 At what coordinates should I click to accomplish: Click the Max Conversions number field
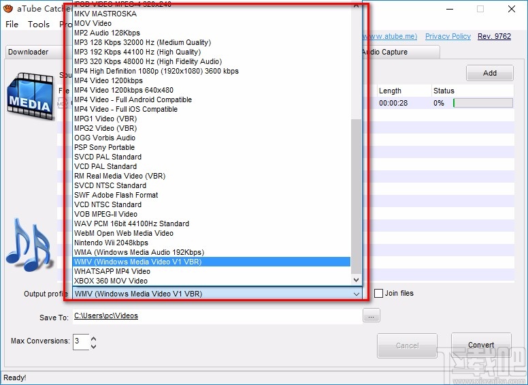pyautogui.click(x=81, y=341)
